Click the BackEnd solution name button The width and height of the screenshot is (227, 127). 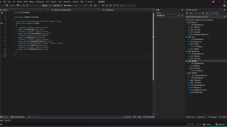101,2
